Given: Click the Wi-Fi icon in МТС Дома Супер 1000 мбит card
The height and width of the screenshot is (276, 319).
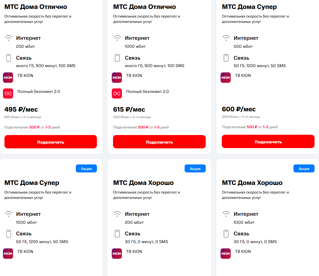Looking at the screenshot, I should [x=9, y=214].
